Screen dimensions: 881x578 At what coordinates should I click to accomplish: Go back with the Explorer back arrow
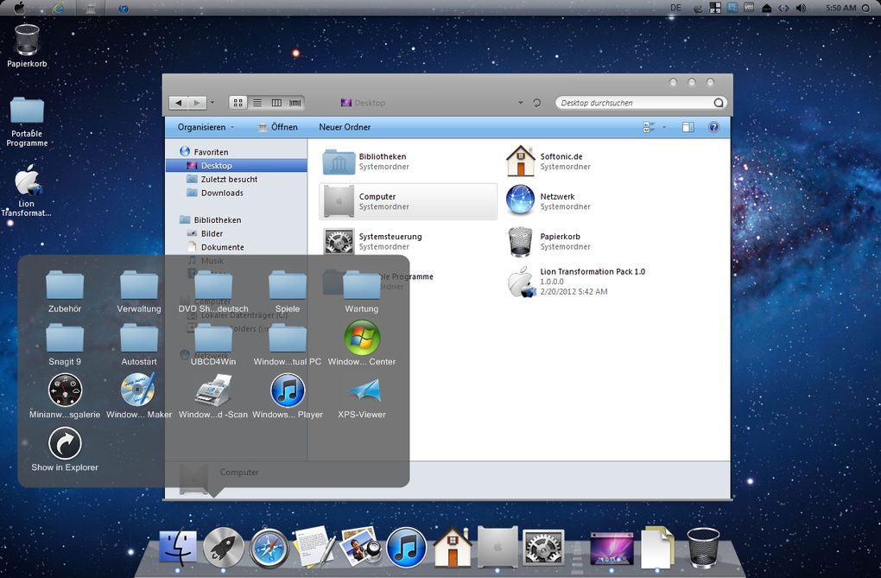pos(179,103)
